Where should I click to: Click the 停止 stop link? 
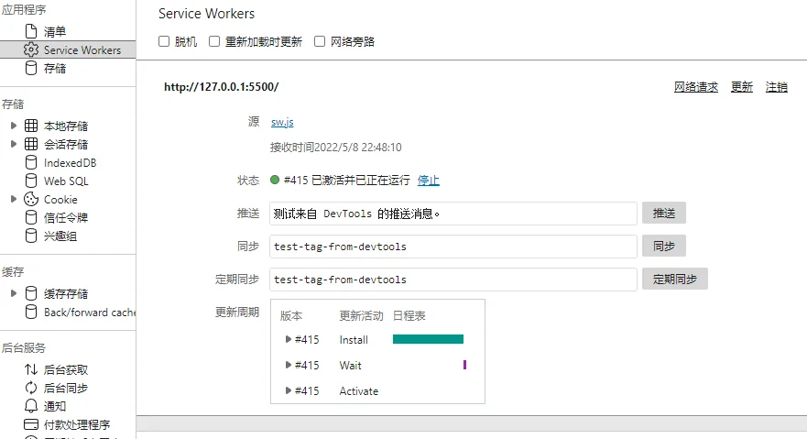428,181
